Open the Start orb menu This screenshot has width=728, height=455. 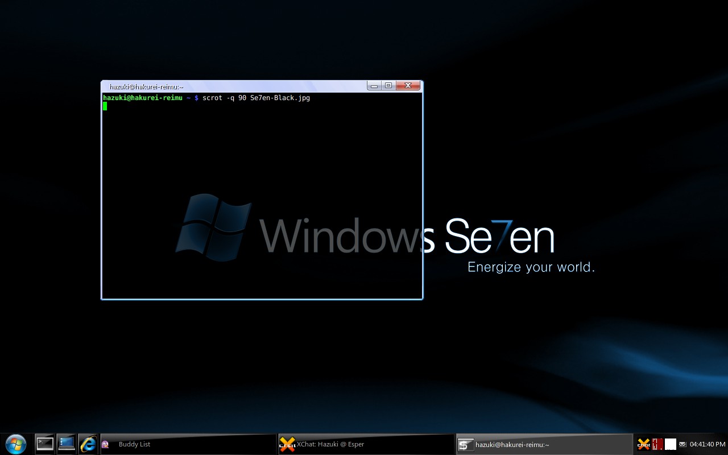[15, 444]
